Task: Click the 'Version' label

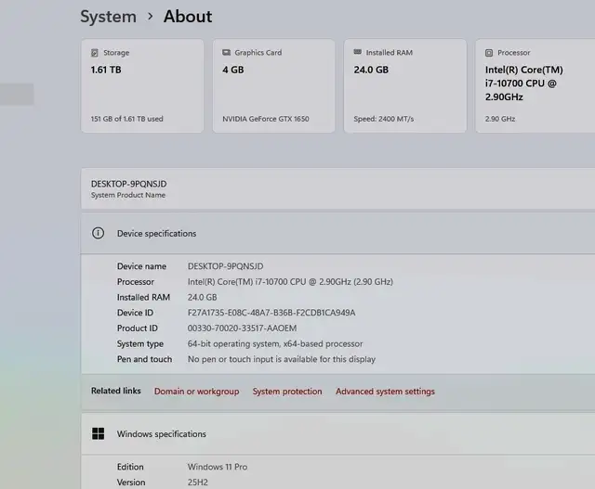Action: coord(131,483)
